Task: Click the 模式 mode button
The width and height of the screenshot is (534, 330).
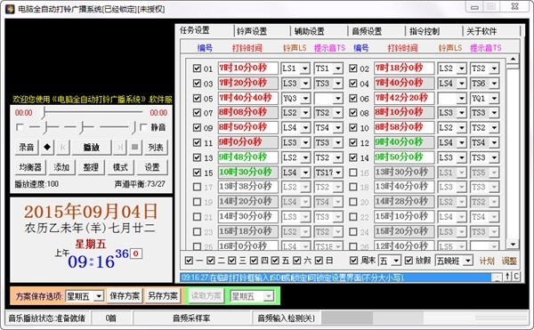Action: click(120, 167)
